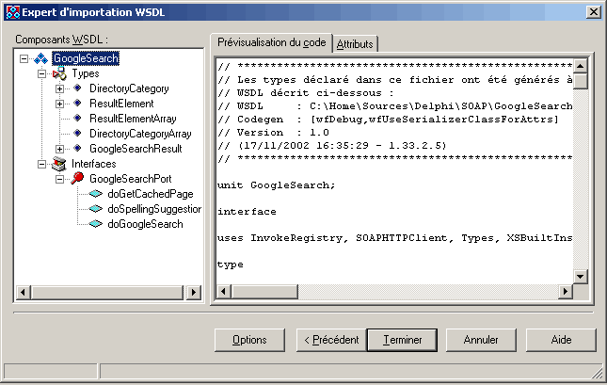Click the doGetCachedPage method icon

[x=95, y=194]
